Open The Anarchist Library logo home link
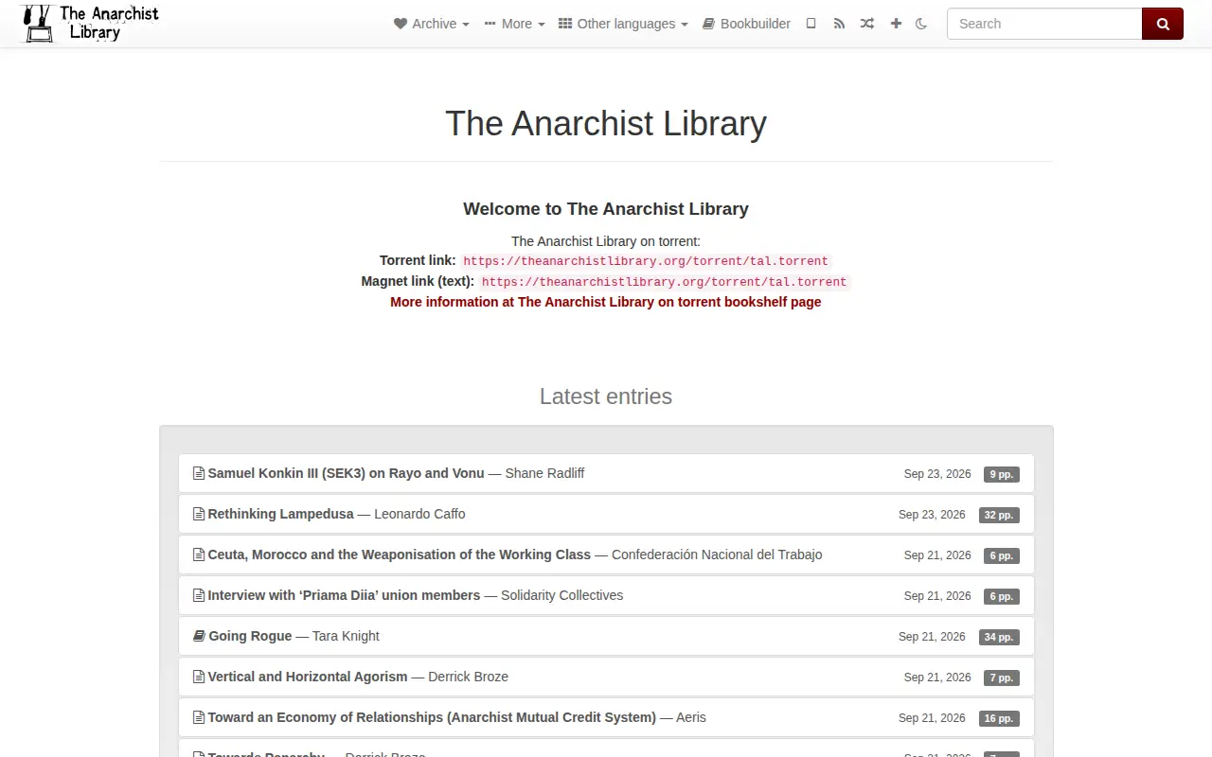The height and width of the screenshot is (757, 1212). tap(90, 24)
